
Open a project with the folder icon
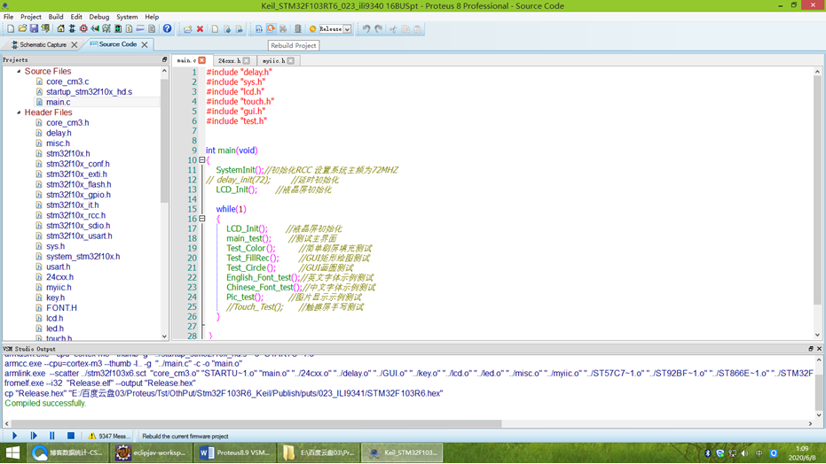click(22, 29)
